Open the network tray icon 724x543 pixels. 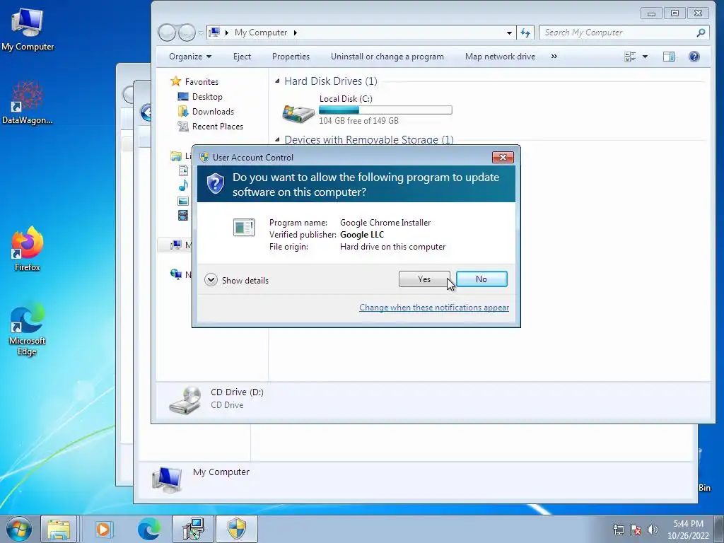(618, 529)
